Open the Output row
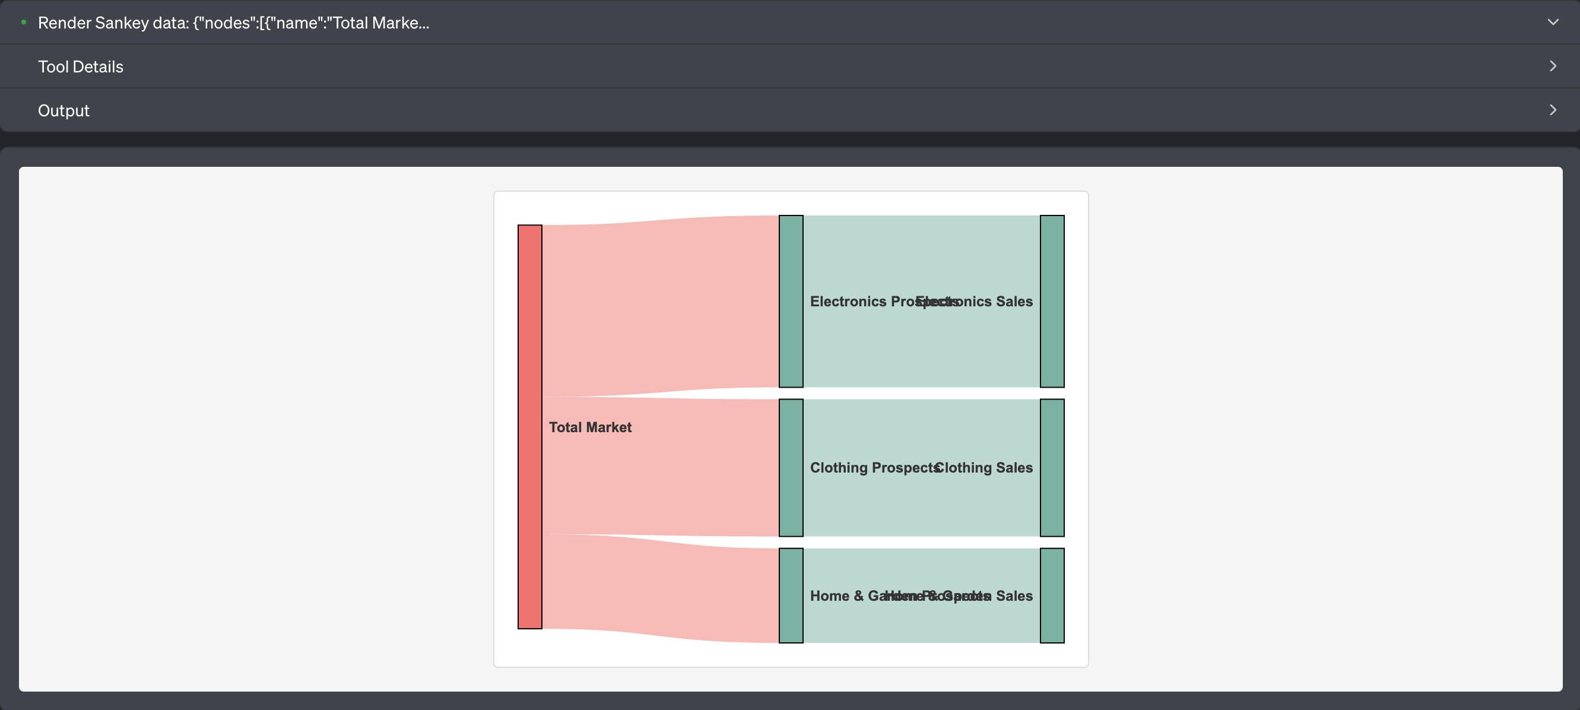Viewport: 1580px width, 710px height. tap(790, 110)
